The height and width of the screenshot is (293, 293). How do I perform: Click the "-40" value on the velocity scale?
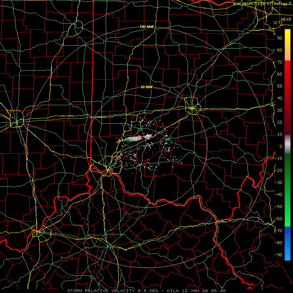[x=278, y=195]
